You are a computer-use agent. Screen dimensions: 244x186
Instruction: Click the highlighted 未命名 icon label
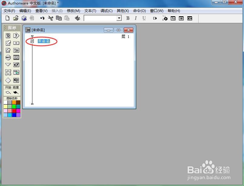coord(44,41)
